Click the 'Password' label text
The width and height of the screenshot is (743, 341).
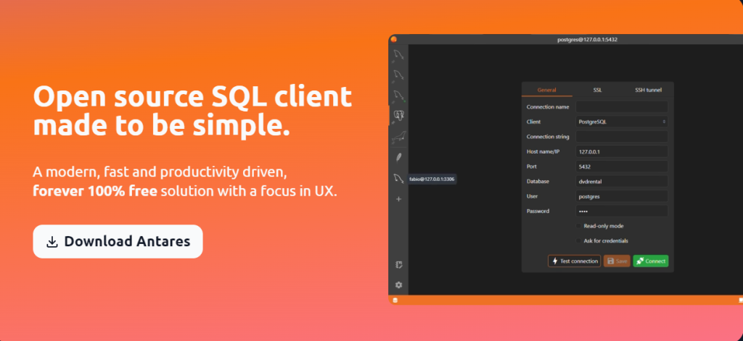(x=538, y=211)
